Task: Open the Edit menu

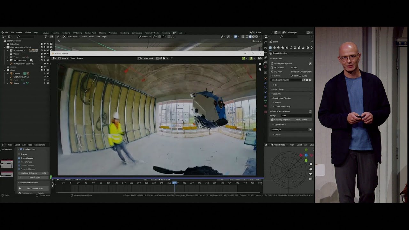Action: (12, 33)
